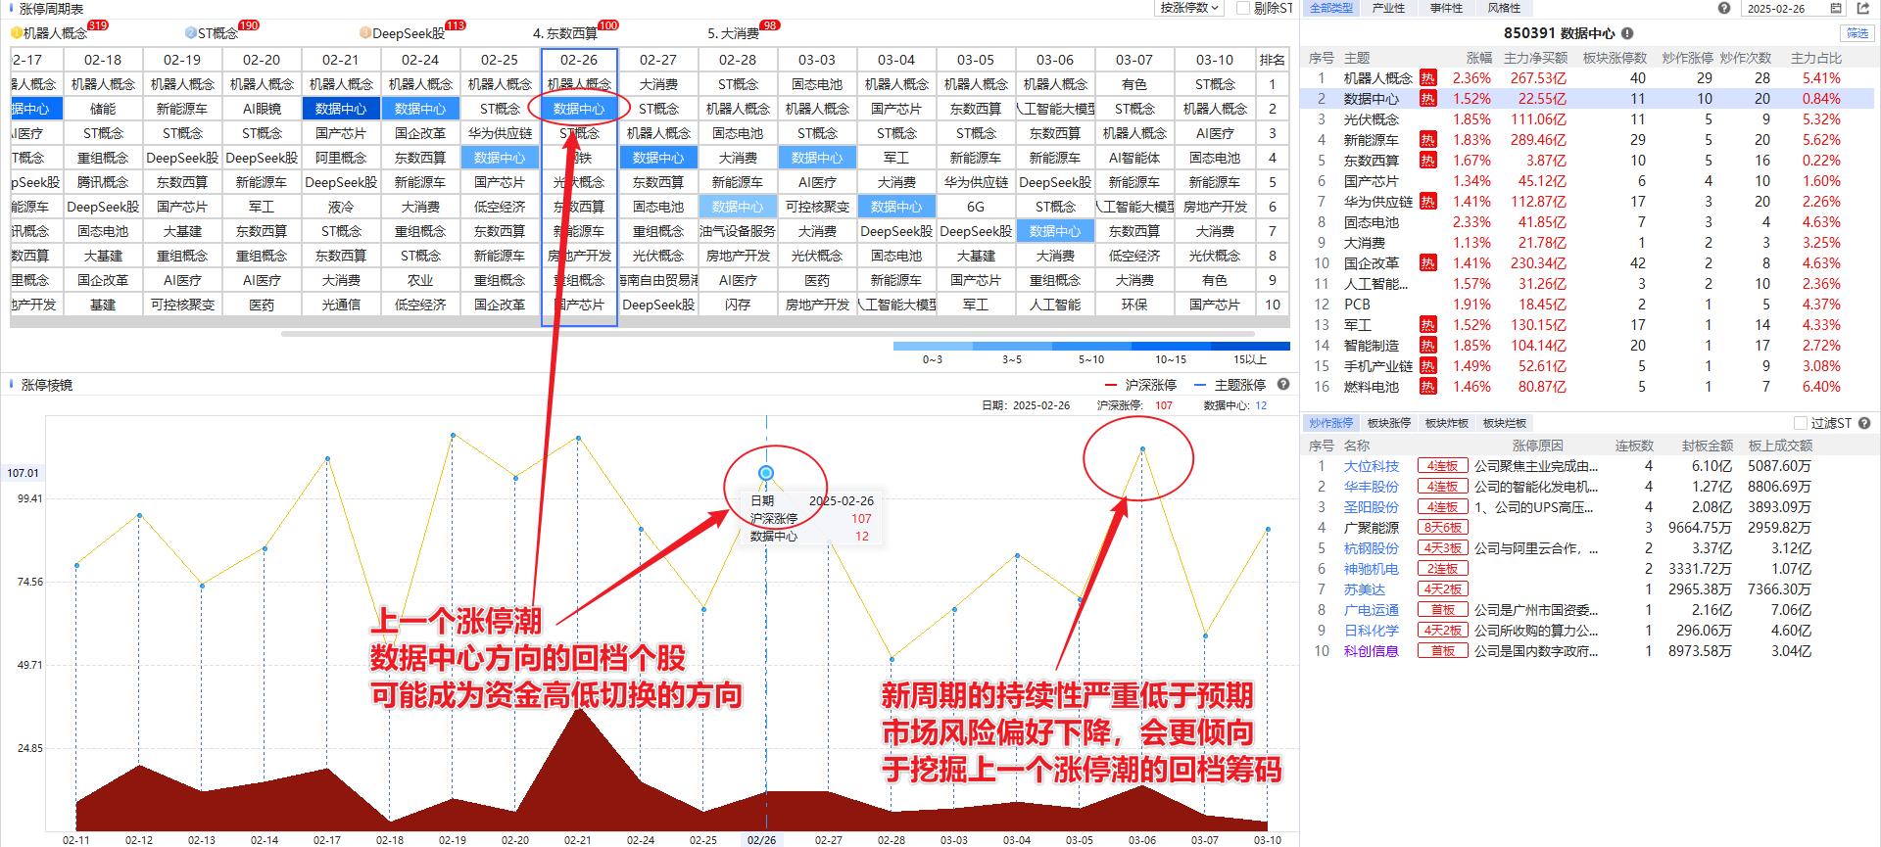The width and height of the screenshot is (1881, 847).
Task: Click the help icon beside 主题涨停 legend
Action: pyautogui.click(x=1283, y=385)
